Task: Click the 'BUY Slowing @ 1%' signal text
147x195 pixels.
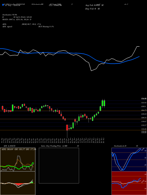Action: (x=46, y=27)
